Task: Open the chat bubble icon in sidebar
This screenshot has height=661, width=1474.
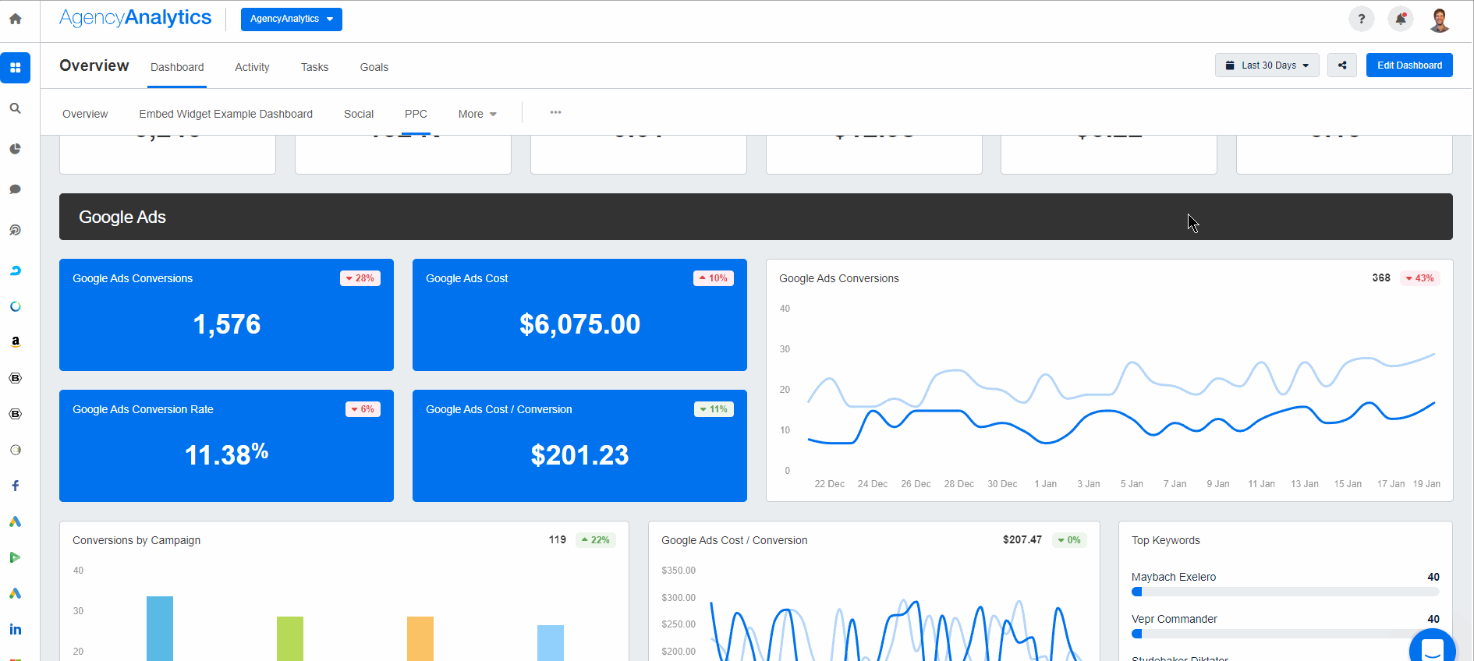Action: (x=15, y=189)
